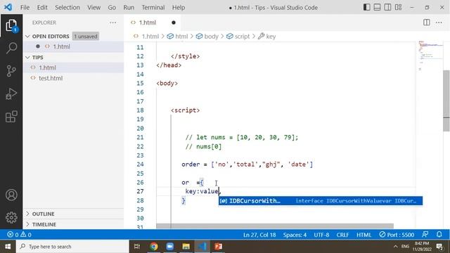Click Spaces: 4 indentation setting
This screenshot has height=253, width=450.
(295, 235)
